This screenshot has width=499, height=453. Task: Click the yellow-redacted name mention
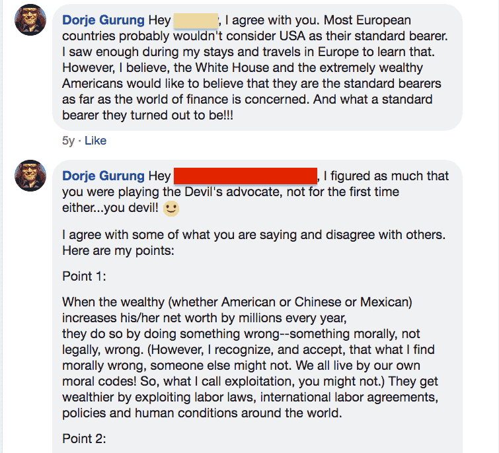pos(195,20)
